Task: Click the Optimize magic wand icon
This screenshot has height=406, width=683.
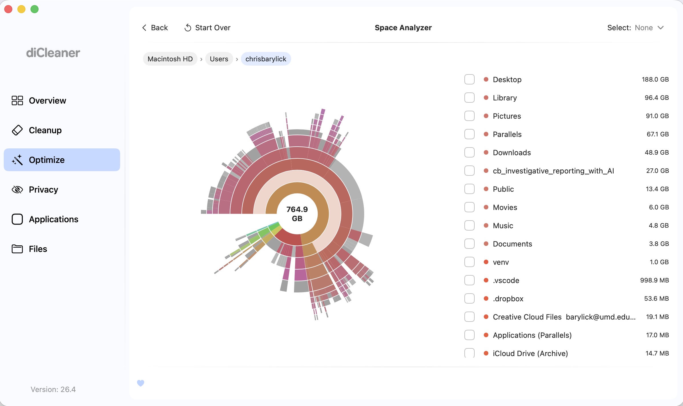Action: pos(17,160)
